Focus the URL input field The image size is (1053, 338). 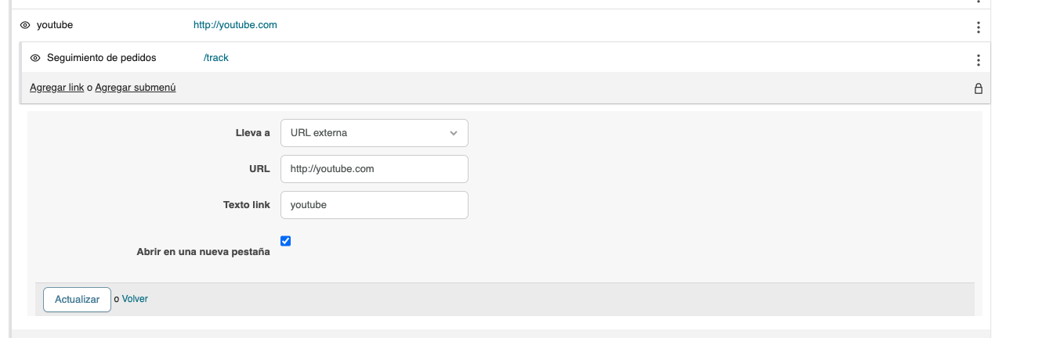(374, 169)
